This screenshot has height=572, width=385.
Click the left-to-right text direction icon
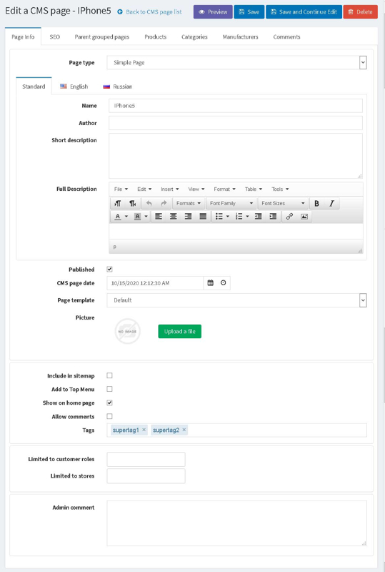[x=118, y=203]
